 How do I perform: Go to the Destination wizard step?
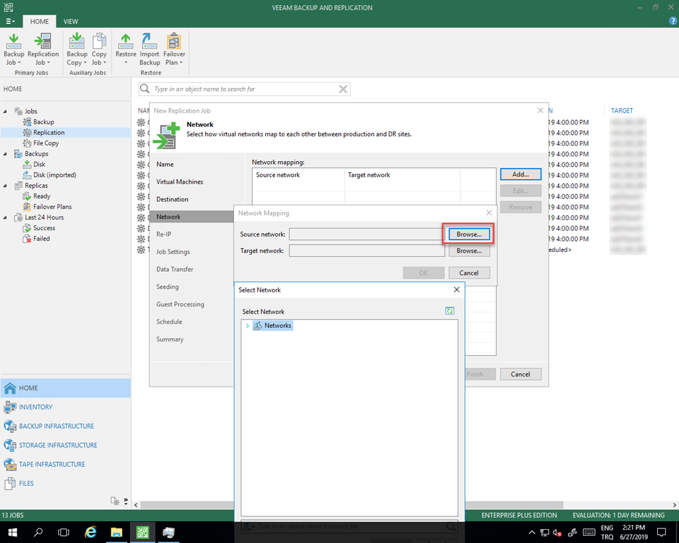(x=172, y=199)
